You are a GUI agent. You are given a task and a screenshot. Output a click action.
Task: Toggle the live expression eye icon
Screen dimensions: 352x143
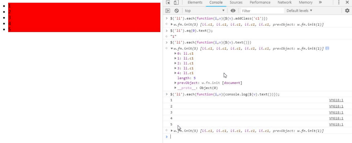pos(233,11)
